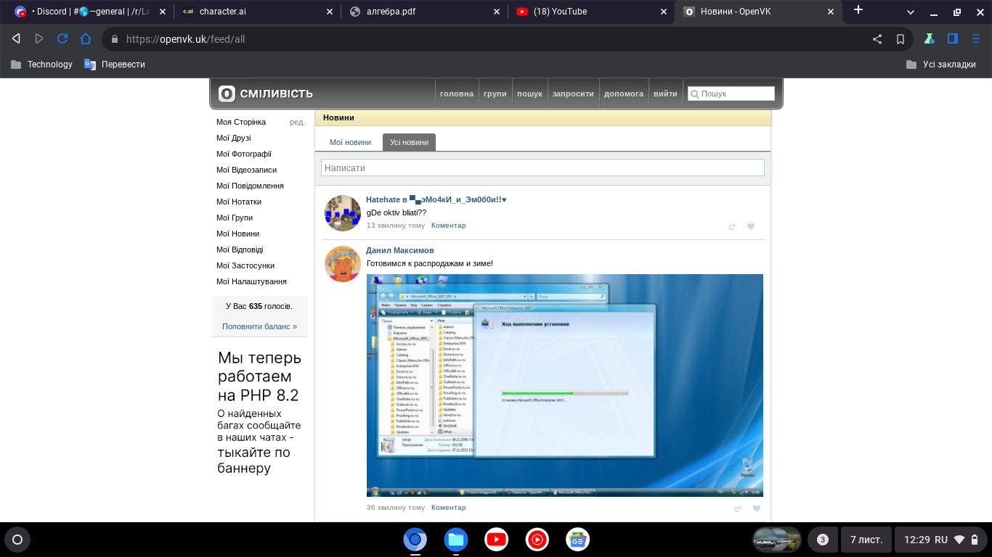Reload the page with browser refresh icon
This screenshot has width=992, height=557.
click(62, 39)
